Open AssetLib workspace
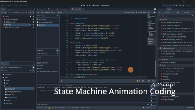Screen dimensions: 195x110 [105, 5]
